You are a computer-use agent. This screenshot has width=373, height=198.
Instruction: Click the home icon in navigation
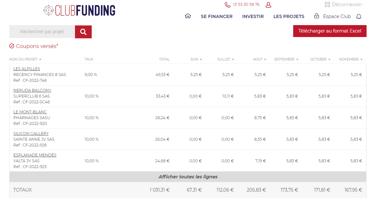pos(188,16)
